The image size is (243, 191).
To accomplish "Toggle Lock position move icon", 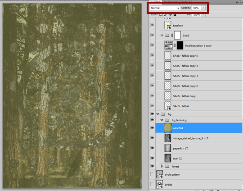I will point(170,15).
